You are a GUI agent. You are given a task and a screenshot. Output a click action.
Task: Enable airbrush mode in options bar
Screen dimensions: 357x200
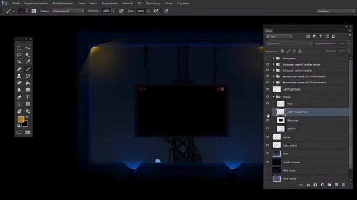[156, 11]
